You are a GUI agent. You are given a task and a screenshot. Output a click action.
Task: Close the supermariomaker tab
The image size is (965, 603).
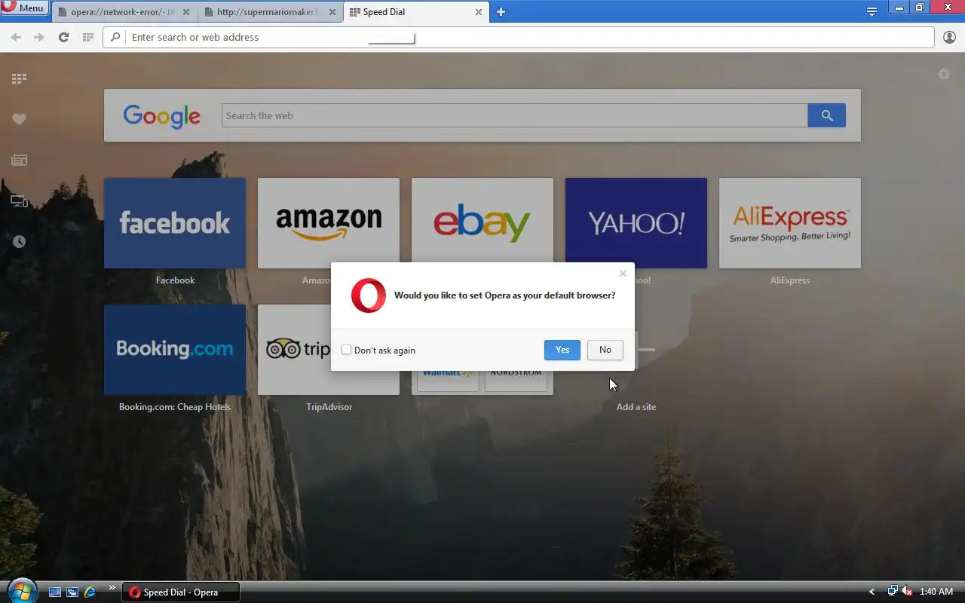pos(332,12)
